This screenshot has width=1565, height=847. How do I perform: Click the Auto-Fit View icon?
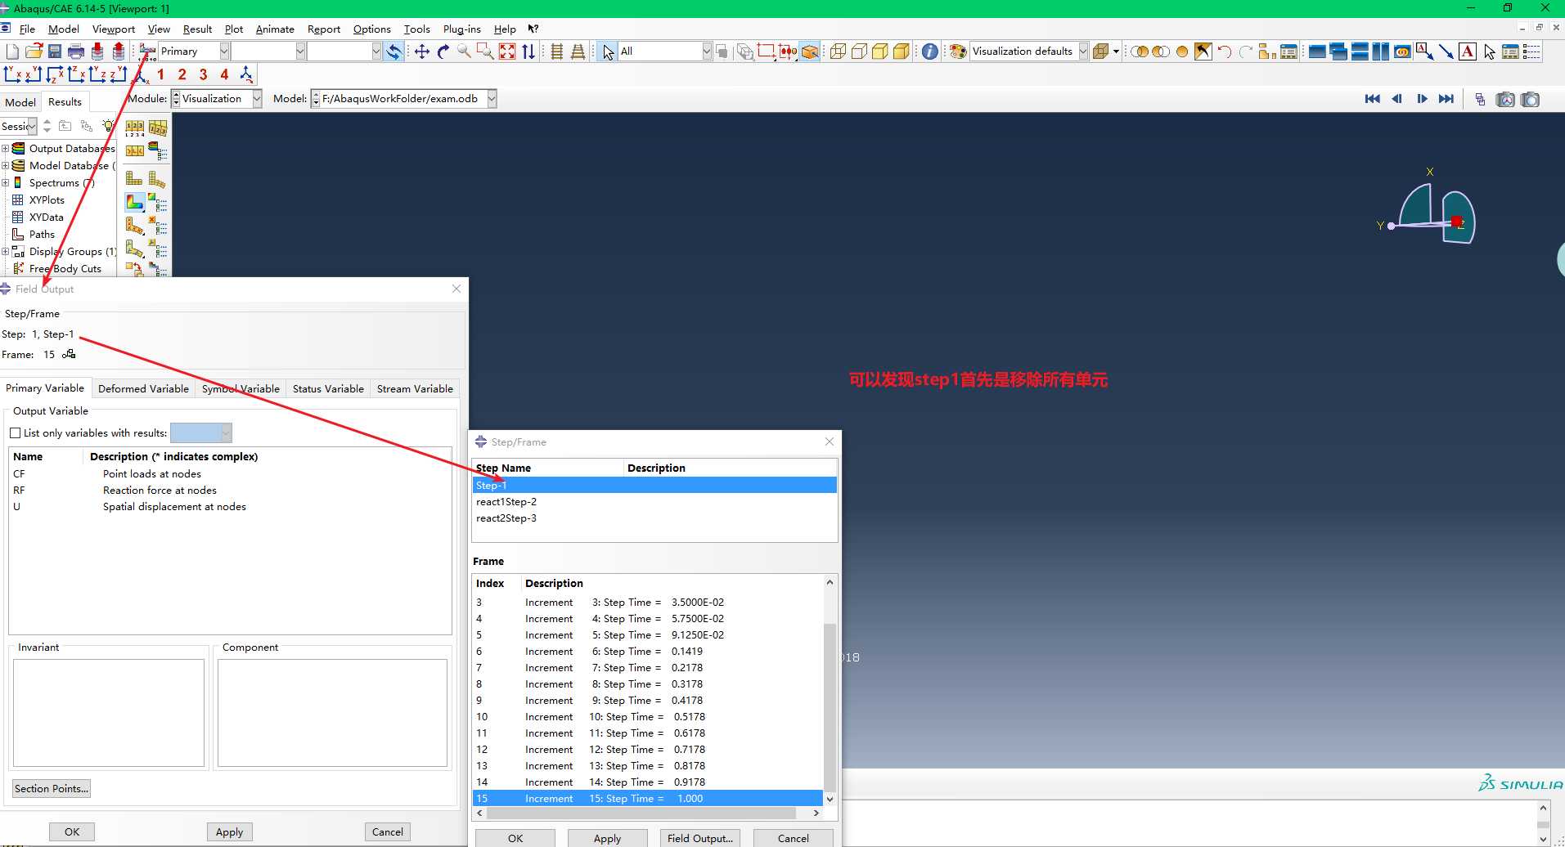pos(507,52)
